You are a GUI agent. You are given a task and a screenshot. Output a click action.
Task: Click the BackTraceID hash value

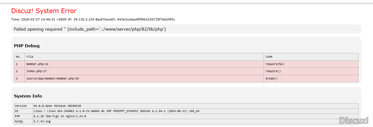146,19
